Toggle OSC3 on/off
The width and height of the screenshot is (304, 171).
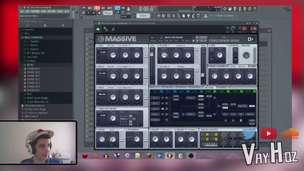[x=97, y=87]
